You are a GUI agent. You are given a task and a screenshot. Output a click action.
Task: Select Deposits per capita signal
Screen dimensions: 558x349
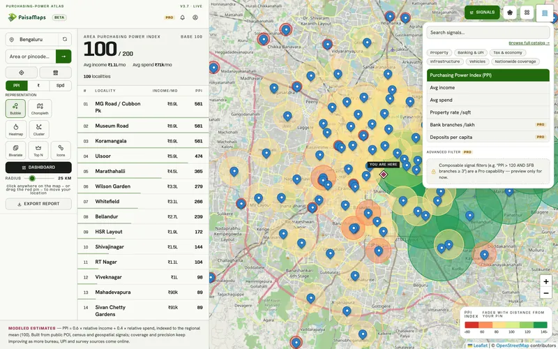pyautogui.click(x=488, y=137)
